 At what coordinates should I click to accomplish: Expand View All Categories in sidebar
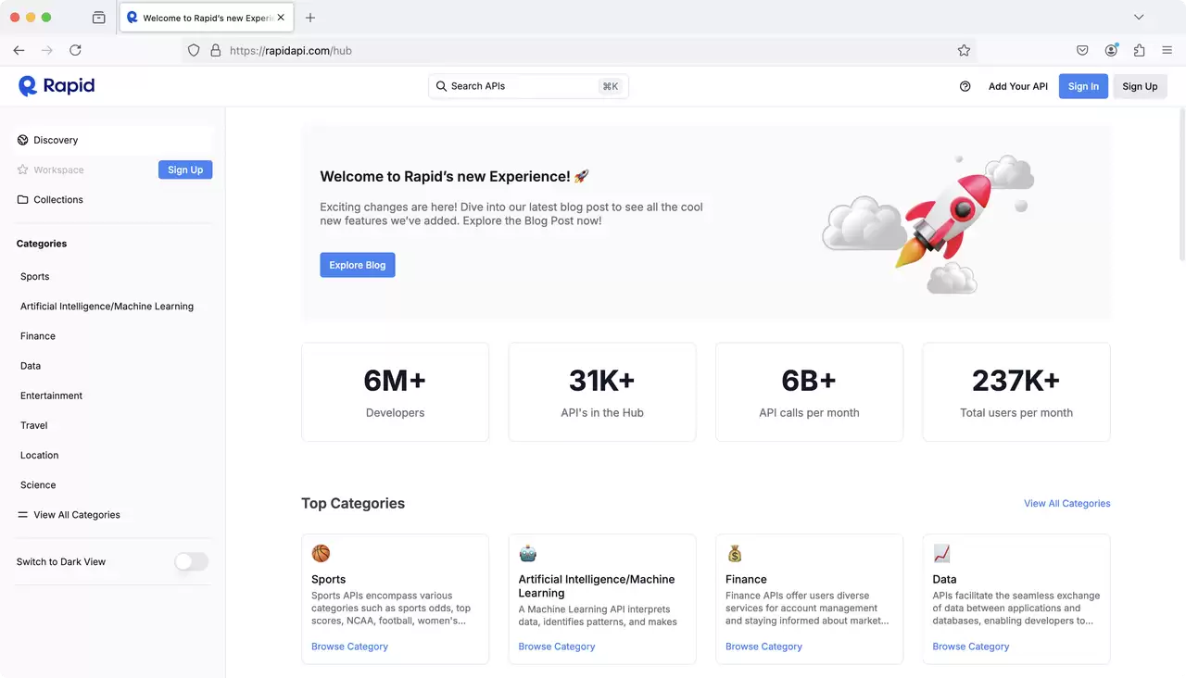click(x=69, y=515)
